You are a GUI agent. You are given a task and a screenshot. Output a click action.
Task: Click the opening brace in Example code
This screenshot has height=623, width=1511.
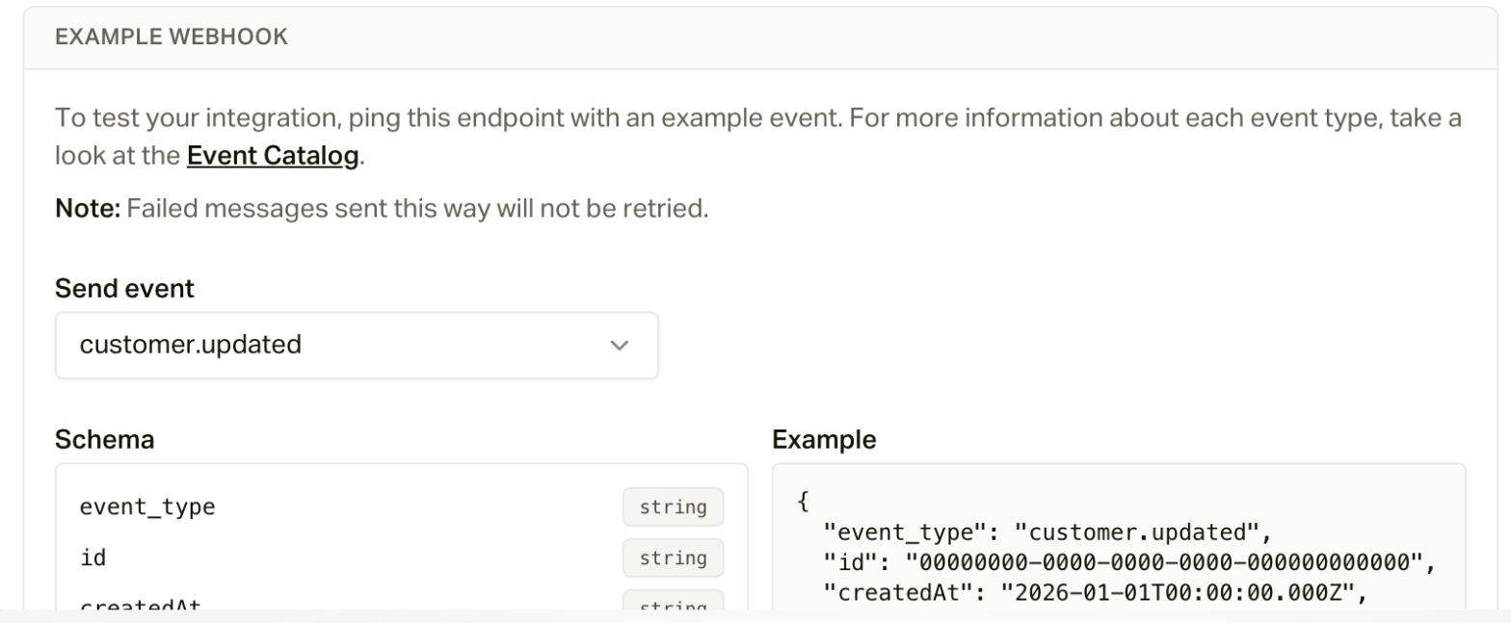tap(804, 502)
